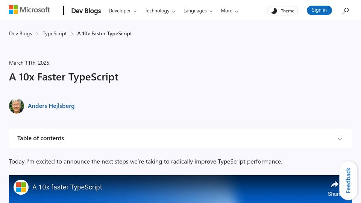Navigate to TypeScript breadcrumb
The width and height of the screenshot is (361, 203).
pos(55,33)
